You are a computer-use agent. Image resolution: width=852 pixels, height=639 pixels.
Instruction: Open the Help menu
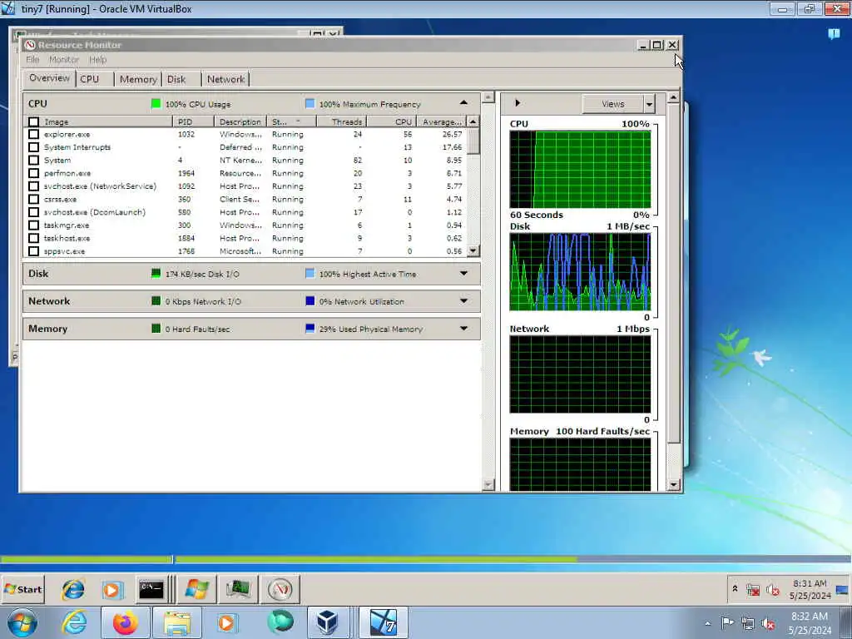(x=98, y=59)
